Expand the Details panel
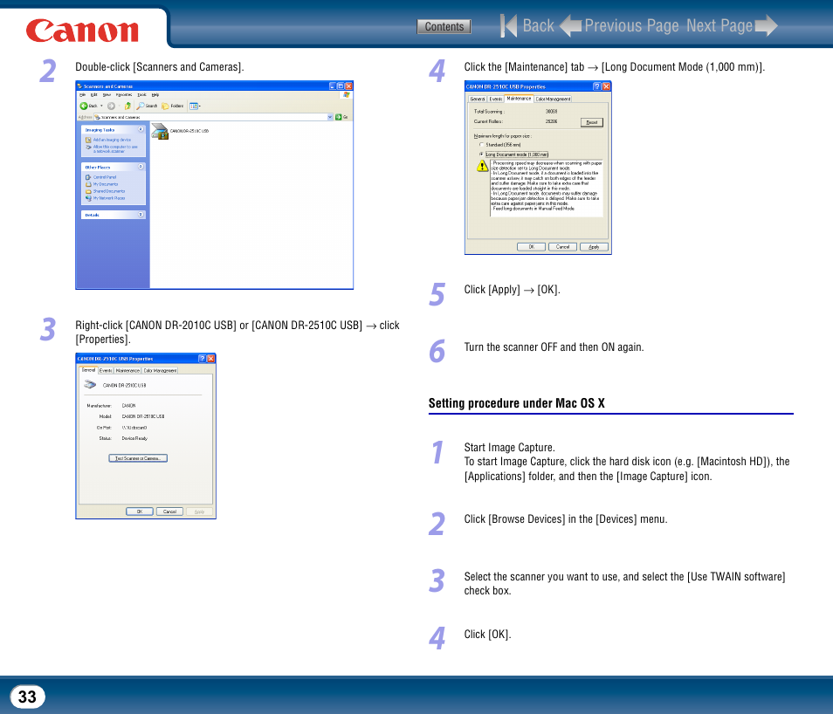Viewport: 833px width, 714px height. pyautogui.click(x=141, y=214)
